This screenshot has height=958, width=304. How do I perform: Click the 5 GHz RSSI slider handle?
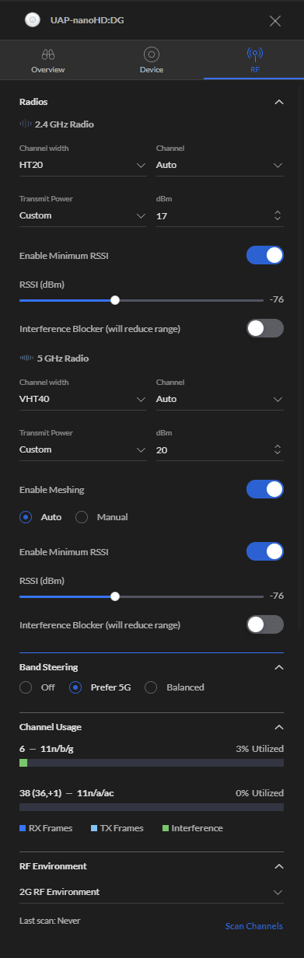point(115,596)
